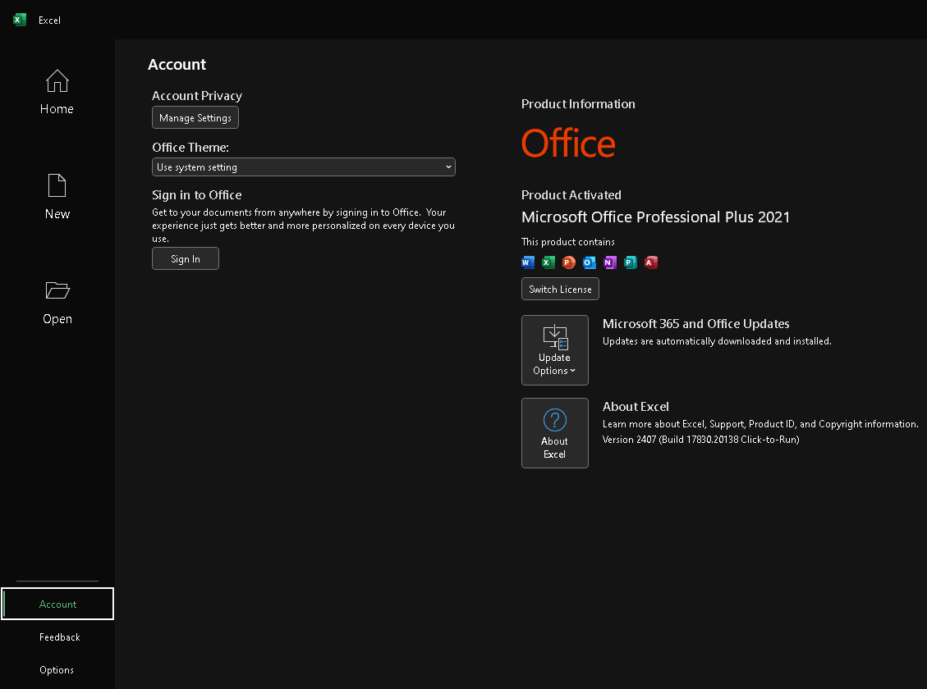This screenshot has width=927, height=689.
Task: Click the Update Options download icon
Action: pos(554,335)
